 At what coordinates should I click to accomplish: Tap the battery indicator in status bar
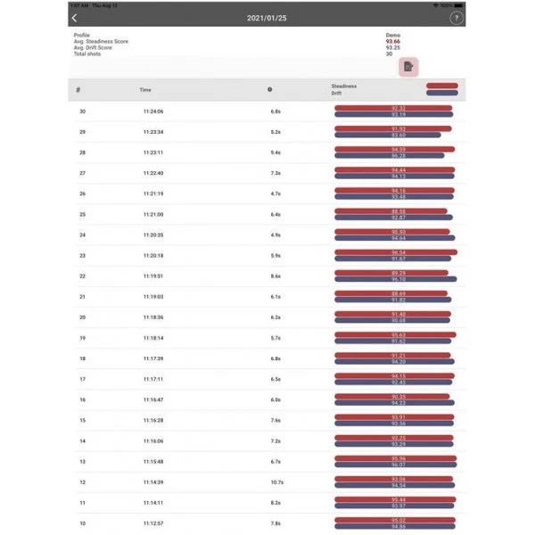[x=456, y=5]
